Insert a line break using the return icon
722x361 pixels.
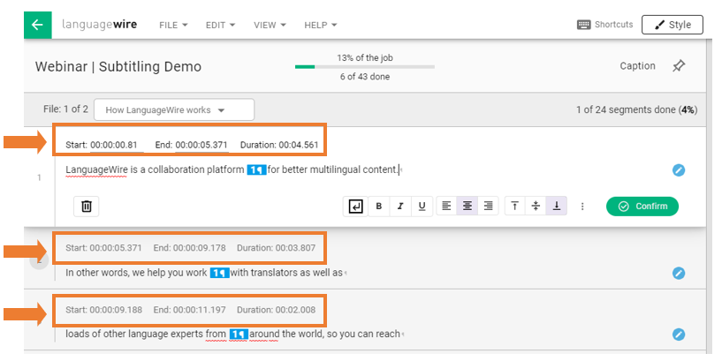[x=355, y=207]
